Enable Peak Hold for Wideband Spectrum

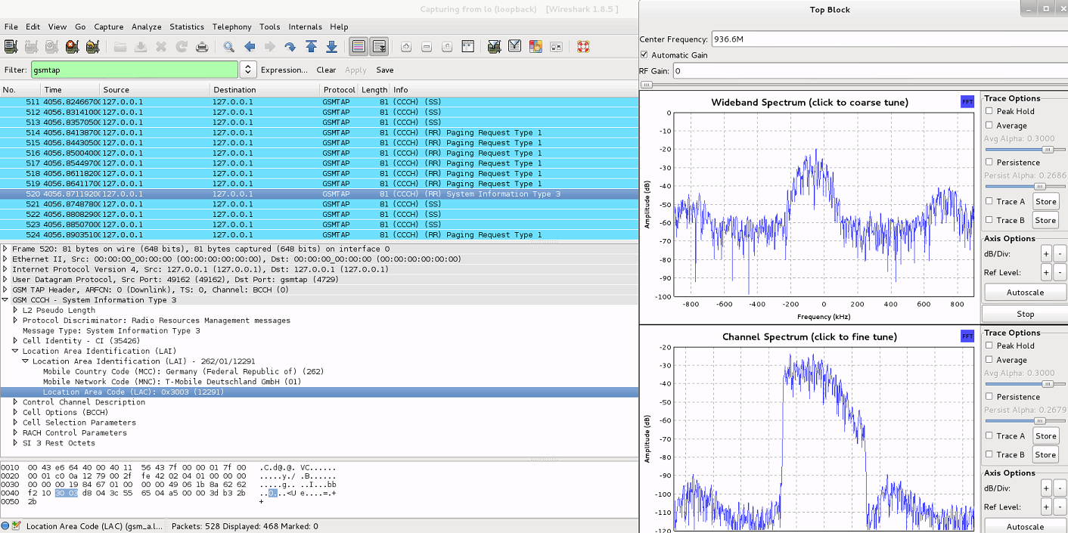coord(989,111)
